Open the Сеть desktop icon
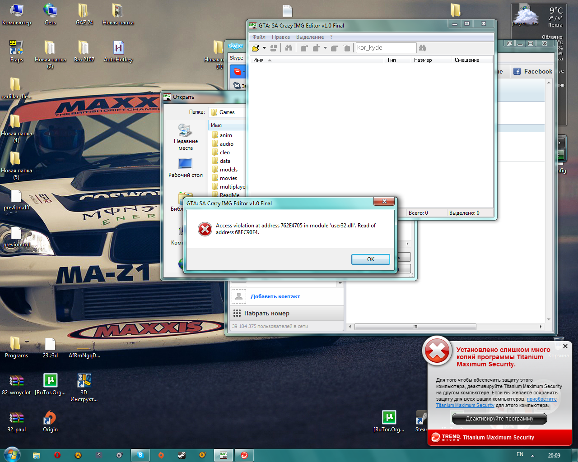The width and height of the screenshot is (578, 462). click(50, 15)
